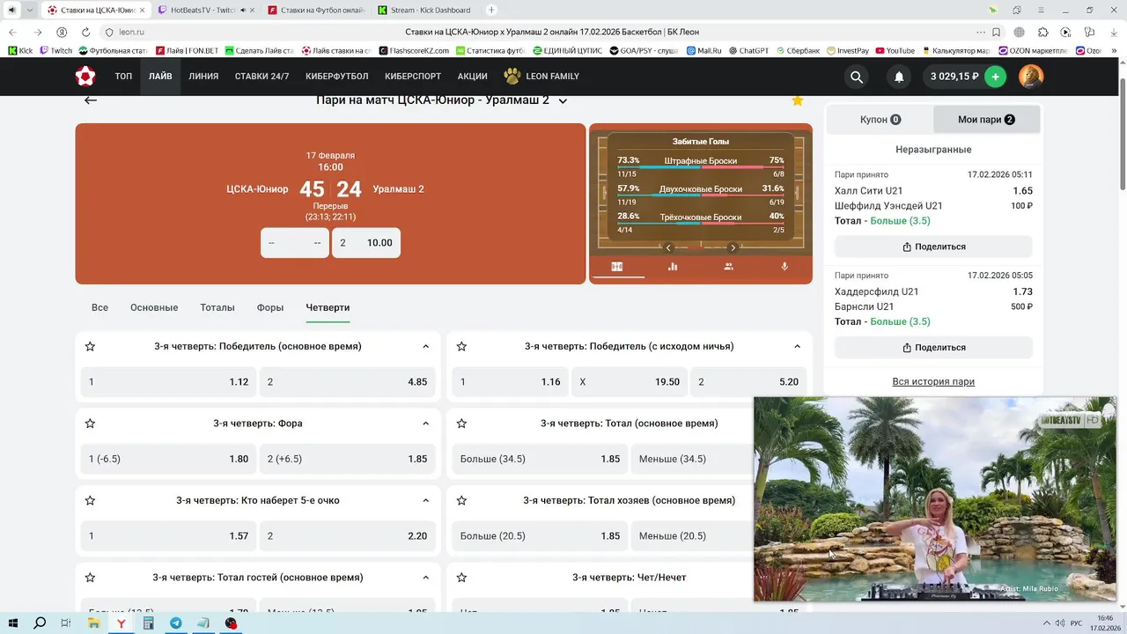Viewport: 1127px width, 634px height.
Task: Open the court tracker tab icon
Action: (617, 267)
